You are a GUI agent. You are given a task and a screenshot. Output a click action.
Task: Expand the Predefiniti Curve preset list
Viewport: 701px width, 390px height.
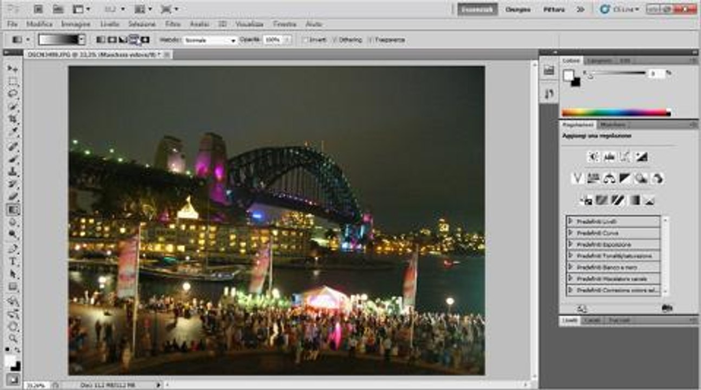coord(570,233)
